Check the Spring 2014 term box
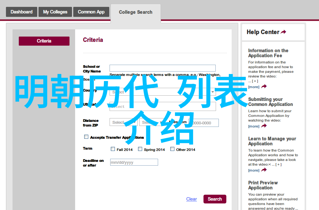 (x=140, y=149)
